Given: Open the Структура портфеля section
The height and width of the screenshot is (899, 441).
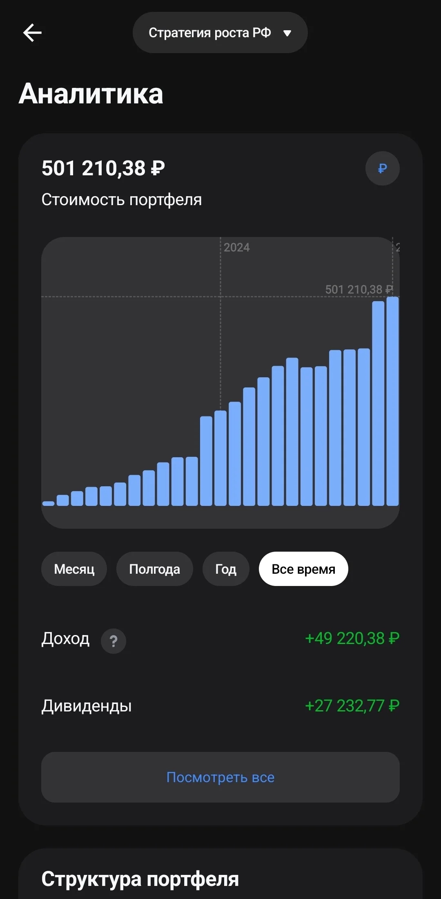Looking at the screenshot, I should click(x=140, y=879).
